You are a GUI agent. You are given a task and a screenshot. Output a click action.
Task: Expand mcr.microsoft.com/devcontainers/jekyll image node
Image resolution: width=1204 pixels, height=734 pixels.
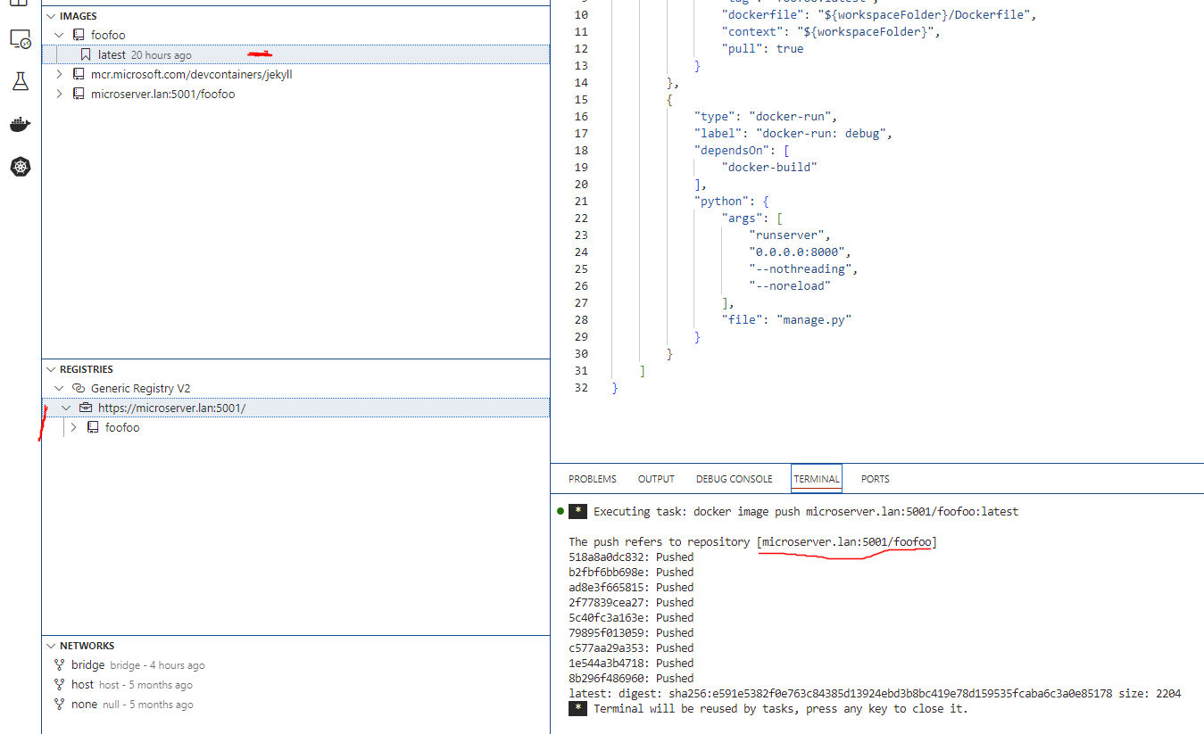[59, 75]
